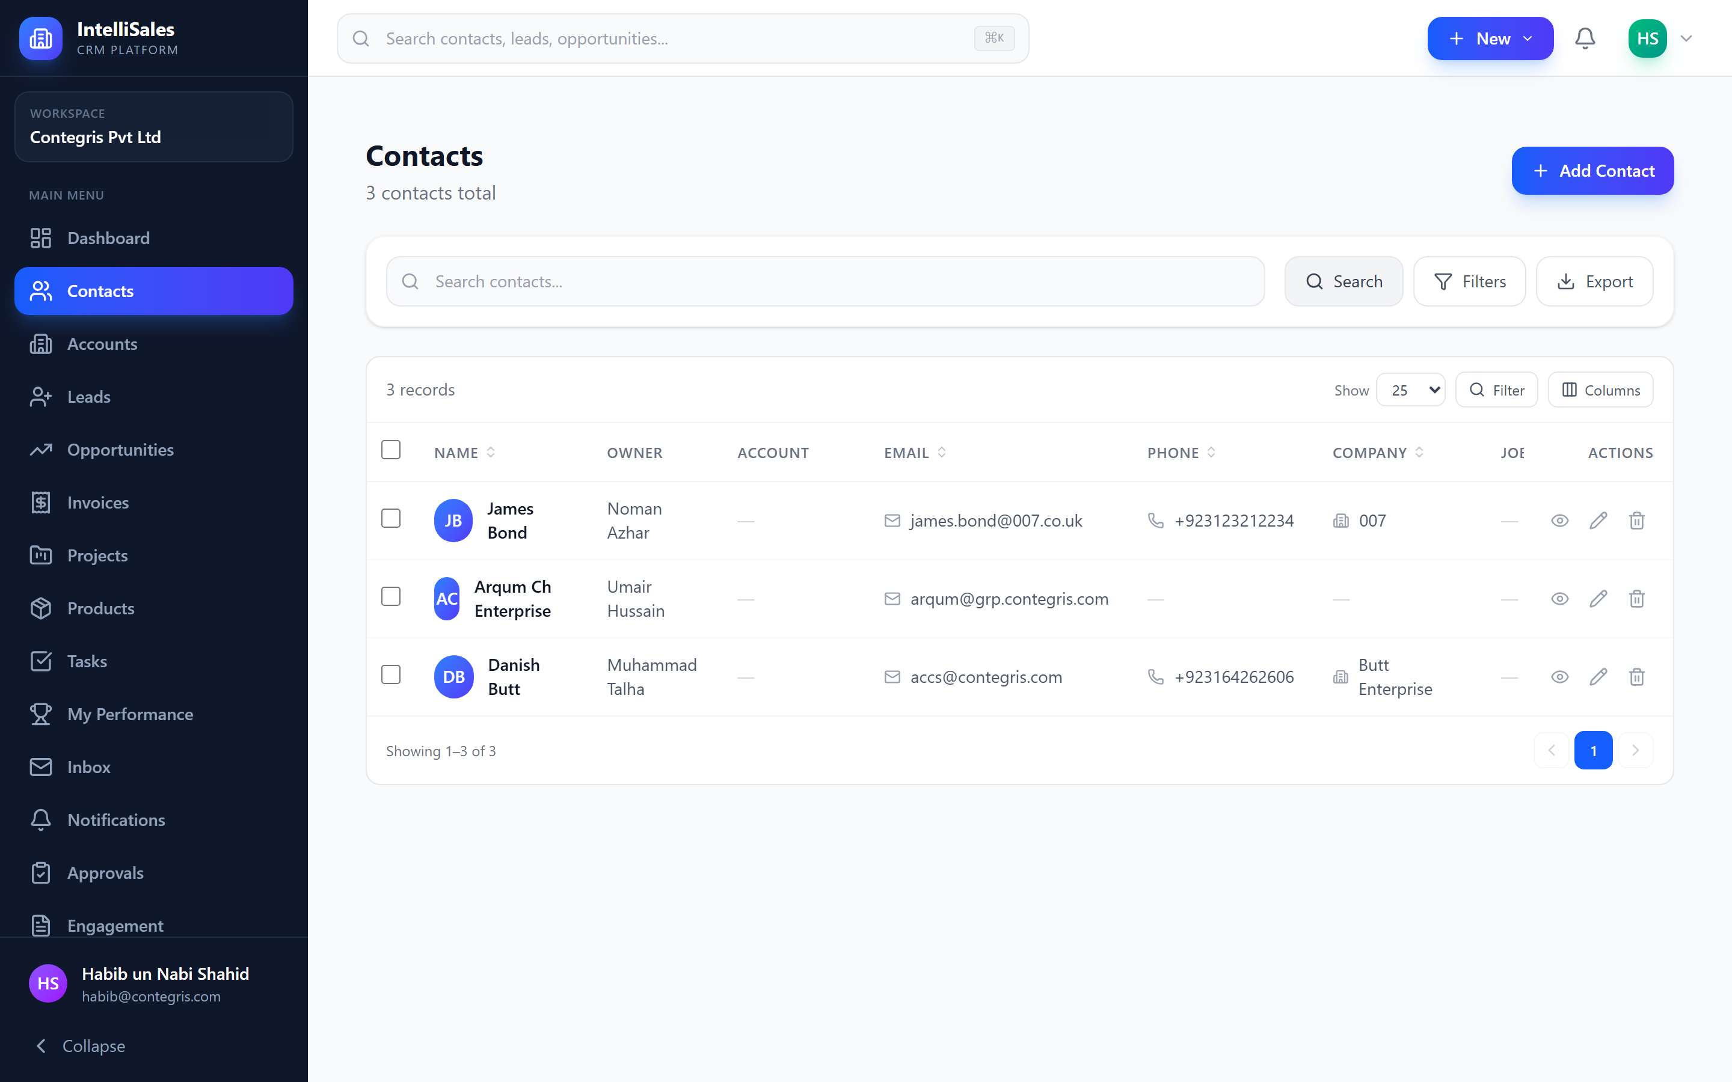Click the AC avatar of Arqum Ch Enterprise
The width and height of the screenshot is (1732, 1082).
pos(447,598)
